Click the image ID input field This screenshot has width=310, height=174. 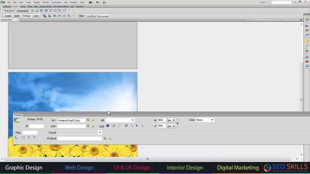point(37,126)
